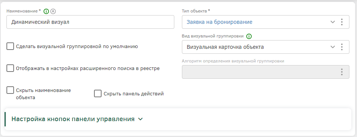357x137 pixels.
Task: Expand Тип объекта dropdown arrow
Action: 333,22
